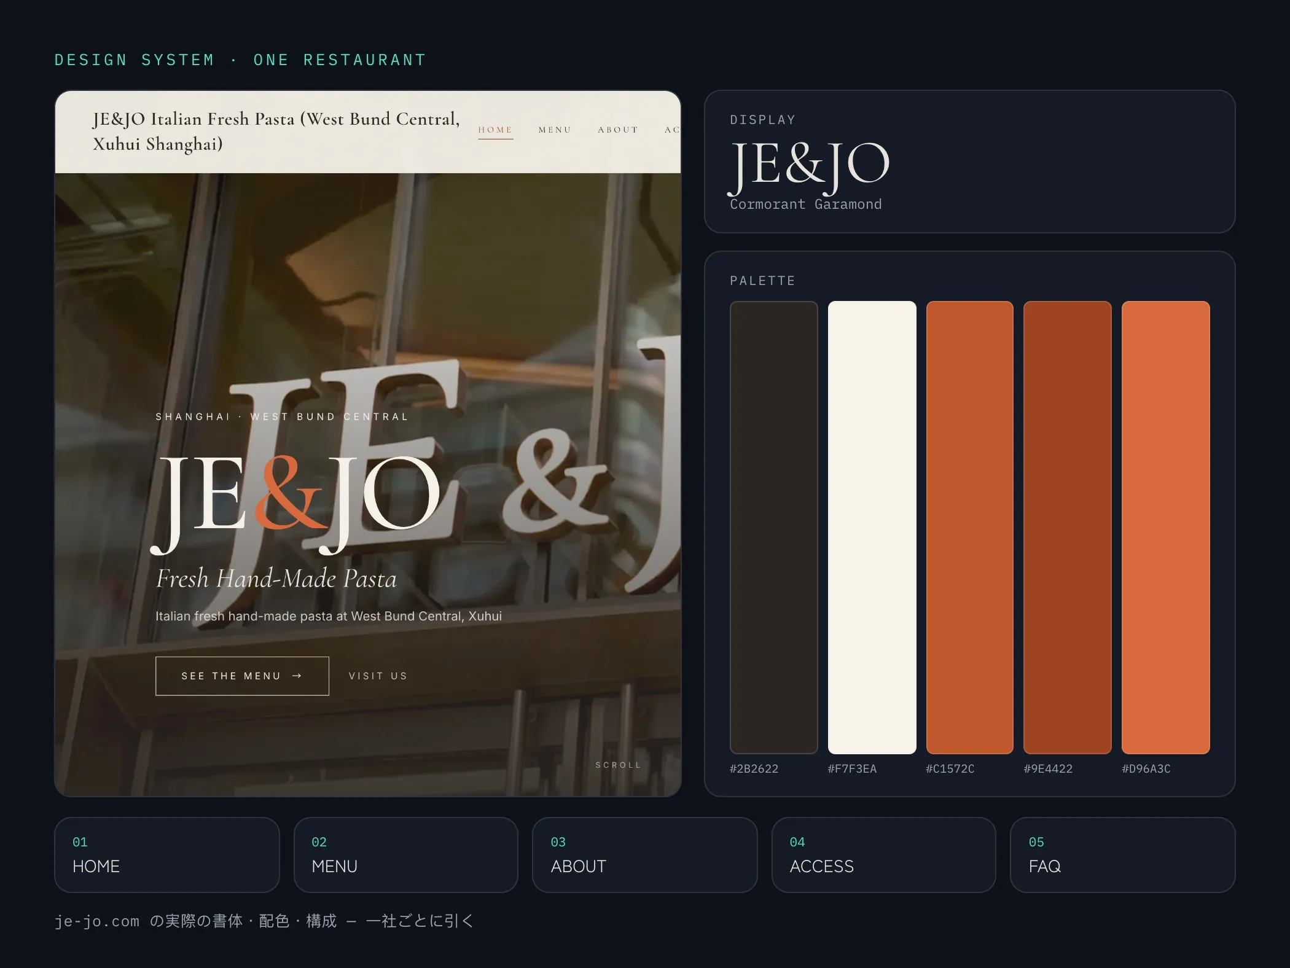Click the je-jo.com footer caption
1290x968 pixels.
tap(264, 921)
